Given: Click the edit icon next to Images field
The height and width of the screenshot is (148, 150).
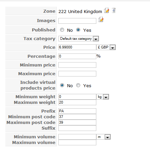Looking at the screenshot, I should pyautogui.click(x=101, y=19).
